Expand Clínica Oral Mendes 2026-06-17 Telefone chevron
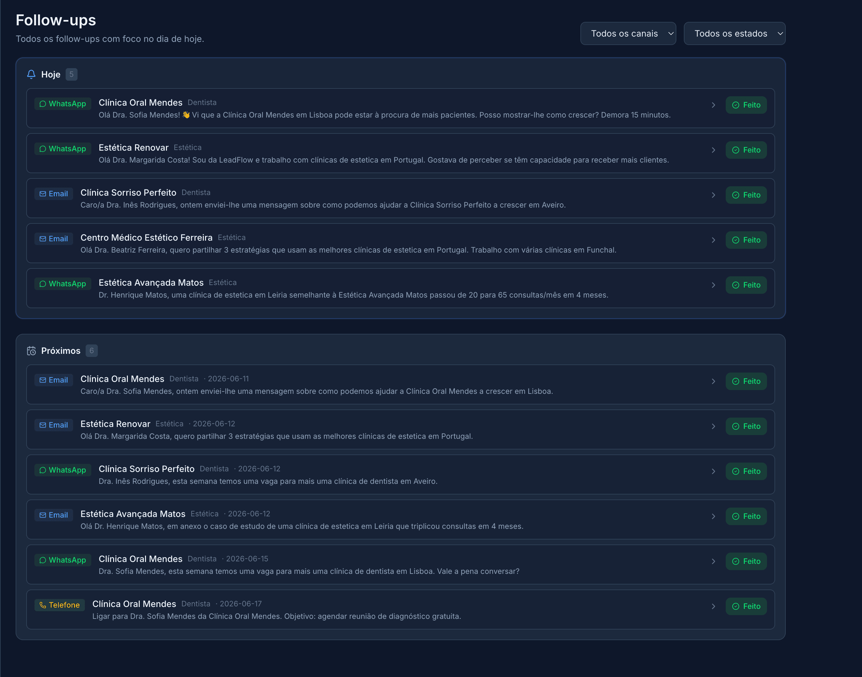Image resolution: width=862 pixels, height=677 pixels. point(713,606)
